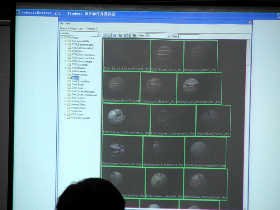Select the EmbrySquare_COGSymbolStatue_Mat thumbnail

(x=126, y=119)
